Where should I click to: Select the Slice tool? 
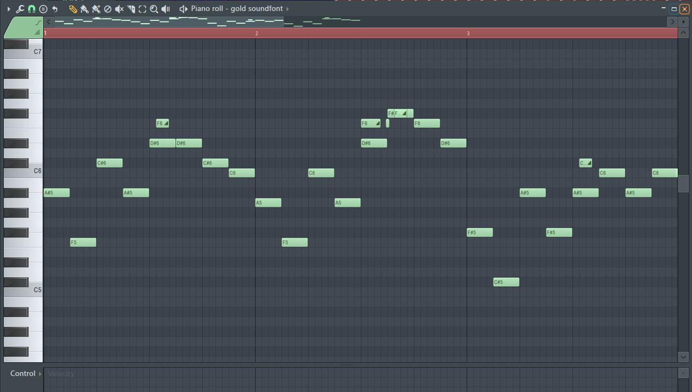131,9
